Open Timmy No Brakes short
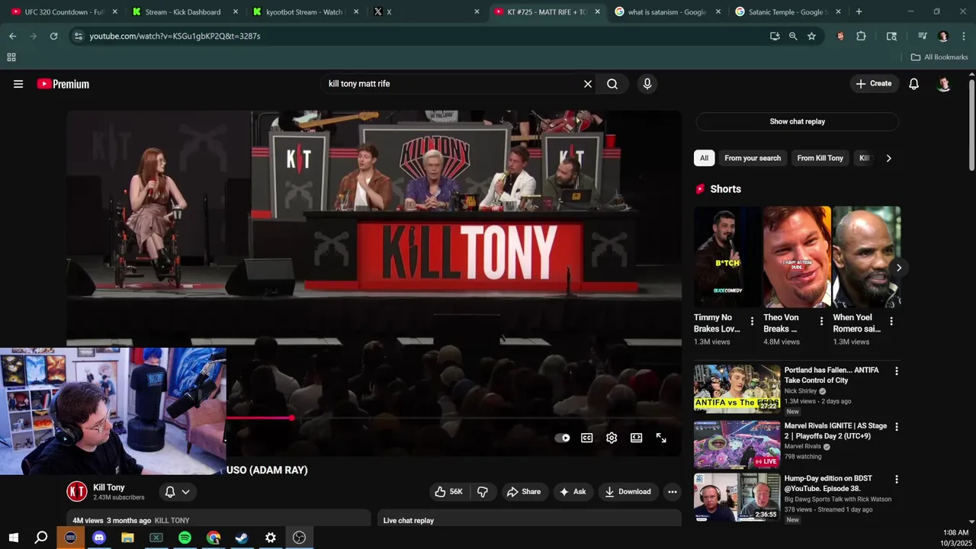This screenshot has width=976, height=549. pyautogui.click(x=727, y=257)
